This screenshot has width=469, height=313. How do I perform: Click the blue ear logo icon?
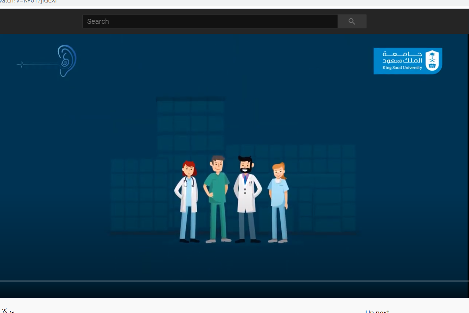click(x=67, y=60)
